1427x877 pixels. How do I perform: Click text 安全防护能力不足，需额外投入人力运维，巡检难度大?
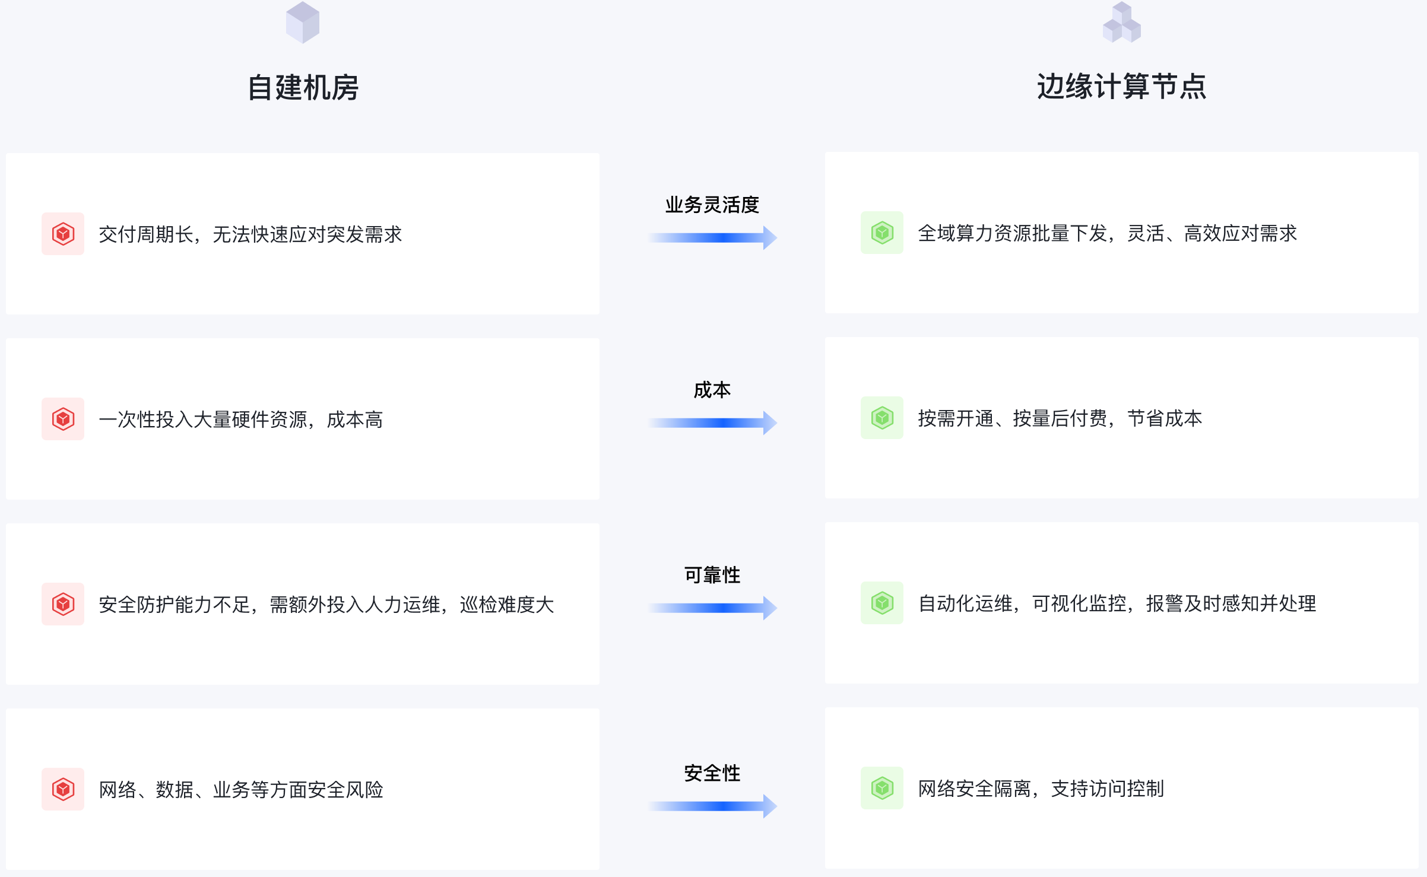pos(326,605)
